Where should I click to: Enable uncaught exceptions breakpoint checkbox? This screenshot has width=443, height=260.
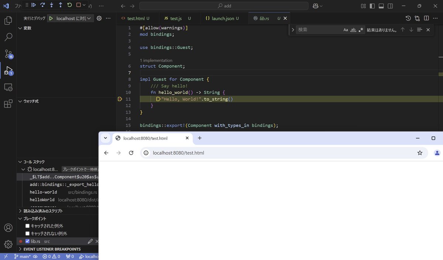coord(27,233)
